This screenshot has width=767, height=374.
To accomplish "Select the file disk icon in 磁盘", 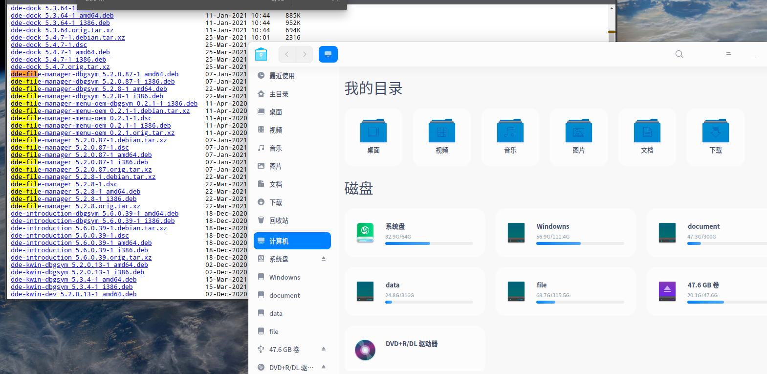I will pos(516,291).
